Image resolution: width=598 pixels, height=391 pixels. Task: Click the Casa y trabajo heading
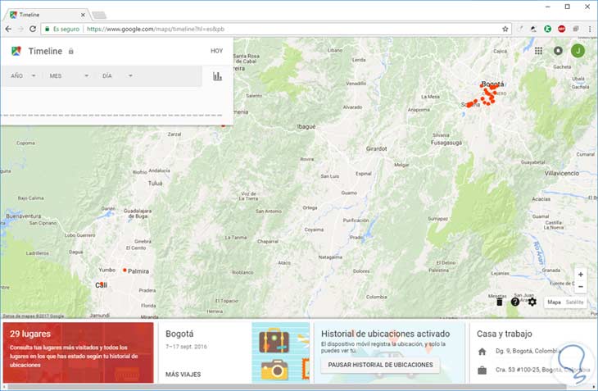(x=504, y=334)
